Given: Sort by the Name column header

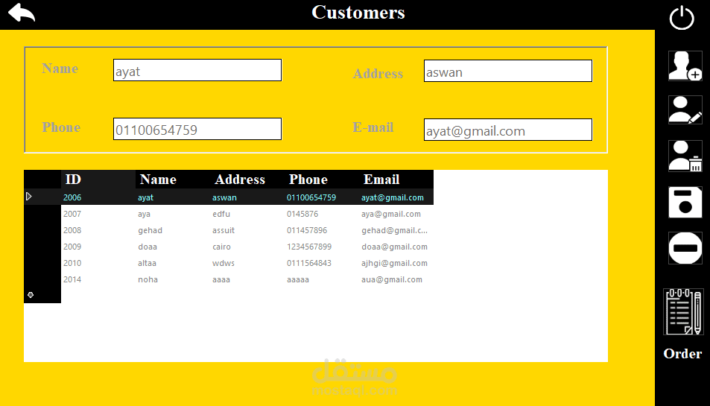Looking at the screenshot, I should (173, 180).
